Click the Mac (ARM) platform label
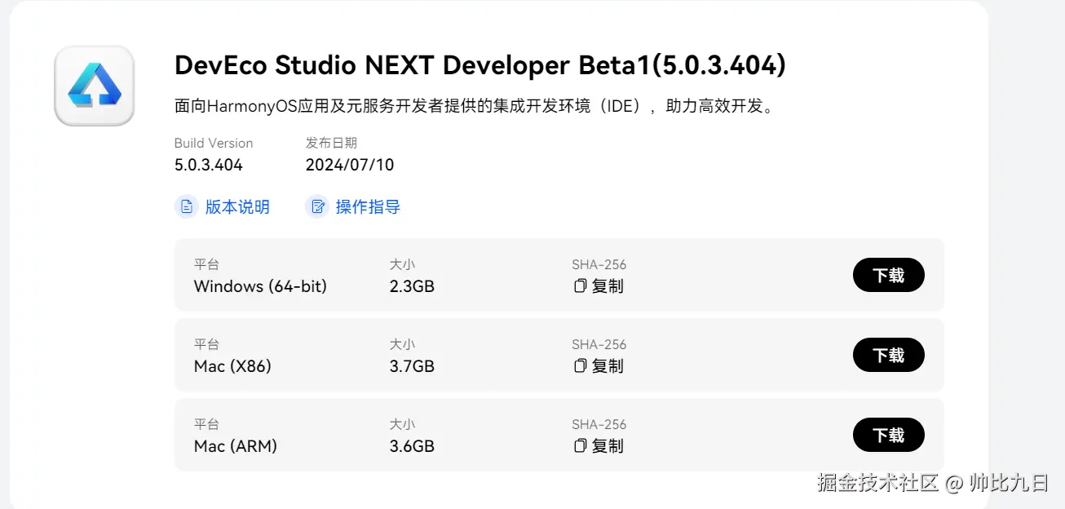1065x509 pixels. point(235,446)
